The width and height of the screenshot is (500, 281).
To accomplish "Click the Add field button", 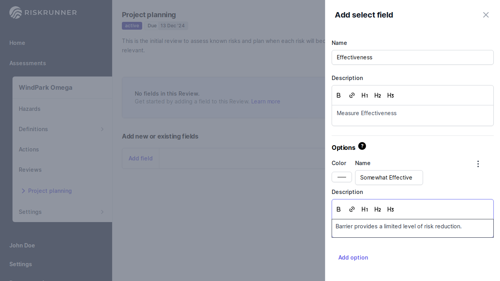I will click(141, 158).
